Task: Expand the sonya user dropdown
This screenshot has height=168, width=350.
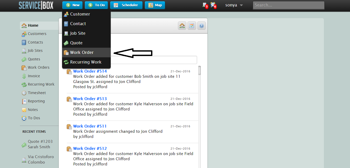Action: (x=234, y=5)
